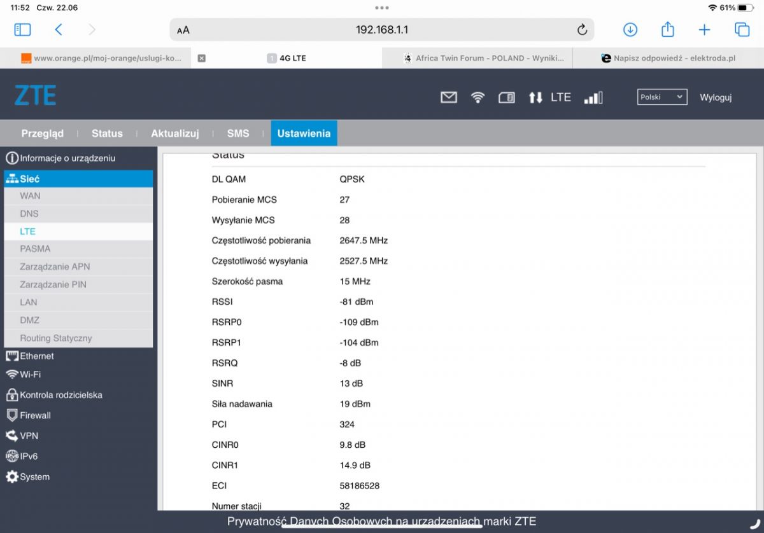Open the language dropdown showing Polski
The image size is (764, 533).
(x=662, y=97)
